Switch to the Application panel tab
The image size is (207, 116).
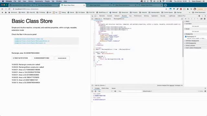coord(155,16)
